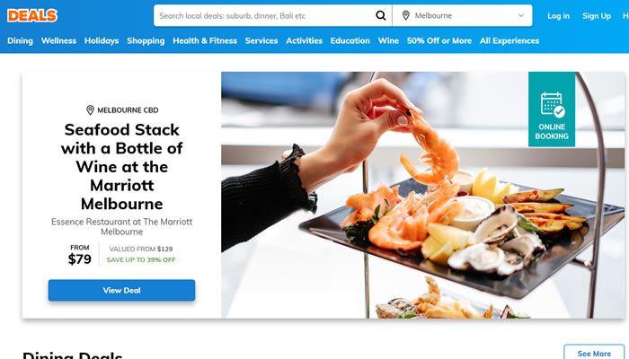Open the seafood platter photo

point(423,195)
